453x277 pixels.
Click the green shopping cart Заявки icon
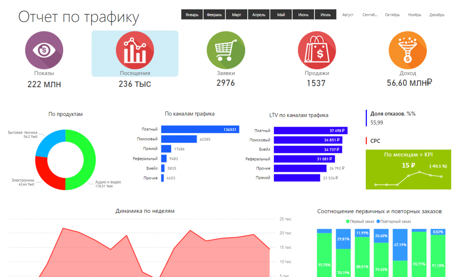[x=226, y=50]
